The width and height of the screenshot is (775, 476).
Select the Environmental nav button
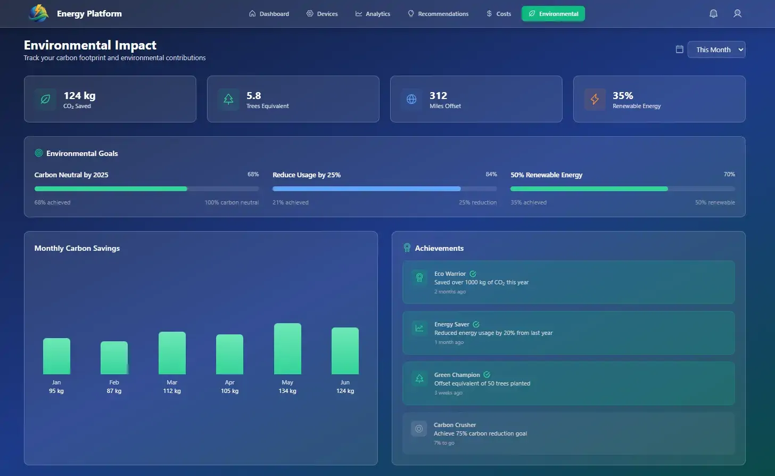click(553, 14)
